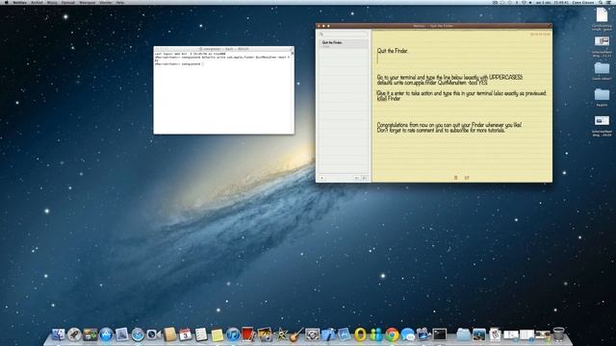Viewport: 616px width, 346px height.
Task: Click the yellow Notes icon in Dock
Action: click(x=218, y=334)
